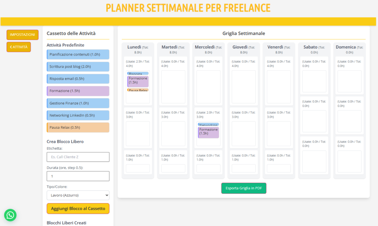
Task: Select the Networking block on Mercoledì
Action: [x=209, y=125]
